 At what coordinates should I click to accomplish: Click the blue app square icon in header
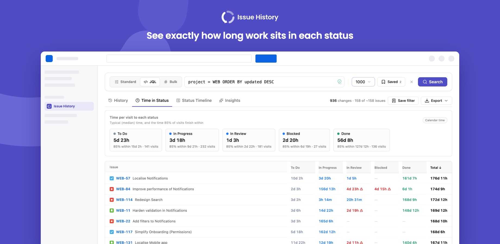coord(49,59)
